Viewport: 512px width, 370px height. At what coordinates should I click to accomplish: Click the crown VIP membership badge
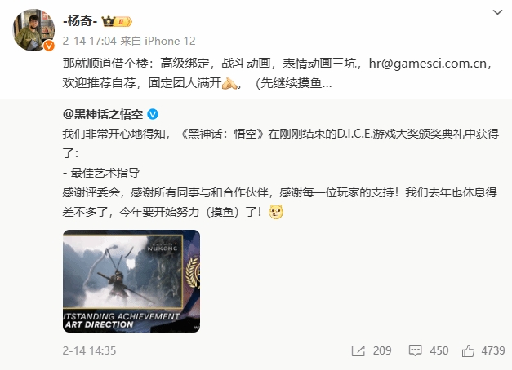pos(117,21)
